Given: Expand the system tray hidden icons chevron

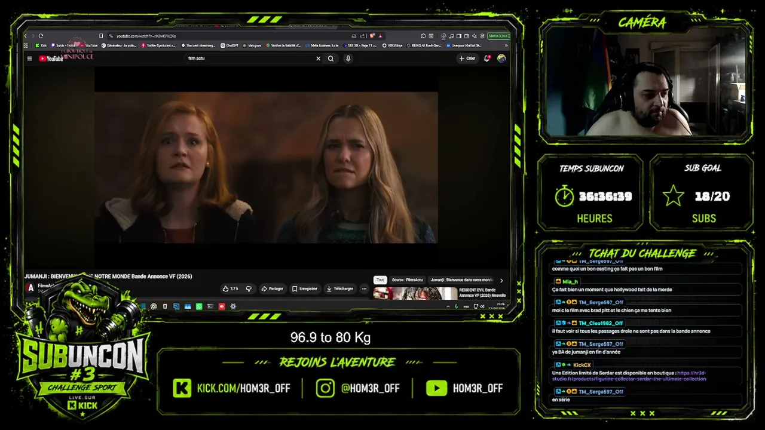Looking at the screenshot, I should tap(448, 306).
